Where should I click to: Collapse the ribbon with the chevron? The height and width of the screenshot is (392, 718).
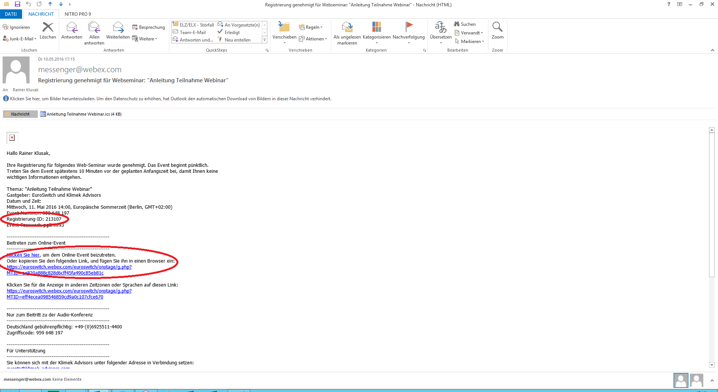pos(712,50)
